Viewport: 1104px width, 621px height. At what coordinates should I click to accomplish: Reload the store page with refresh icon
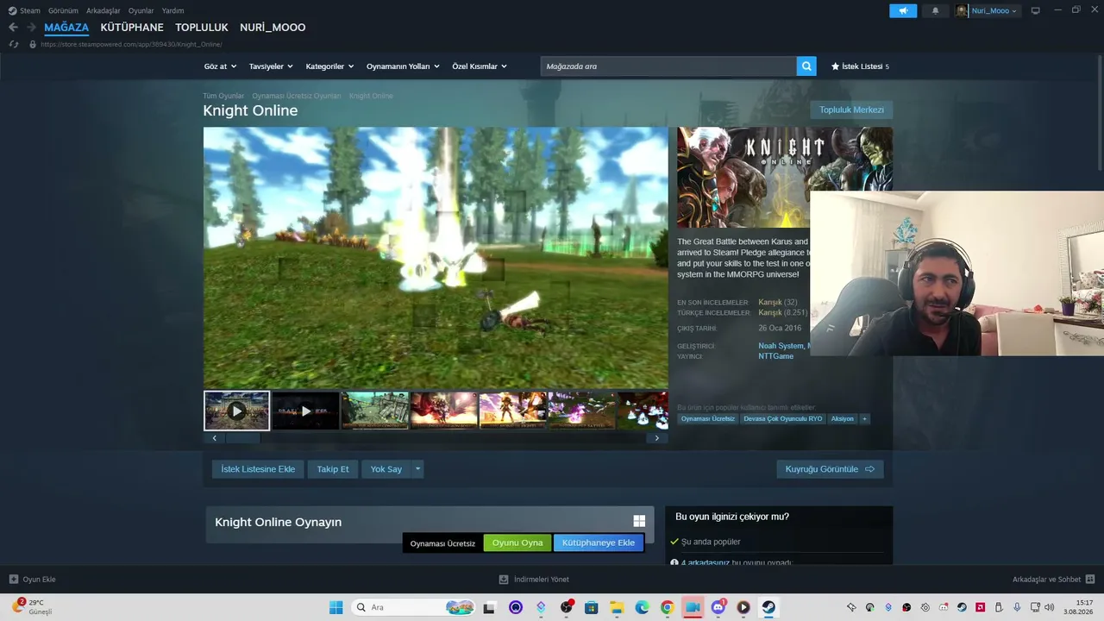tap(13, 44)
